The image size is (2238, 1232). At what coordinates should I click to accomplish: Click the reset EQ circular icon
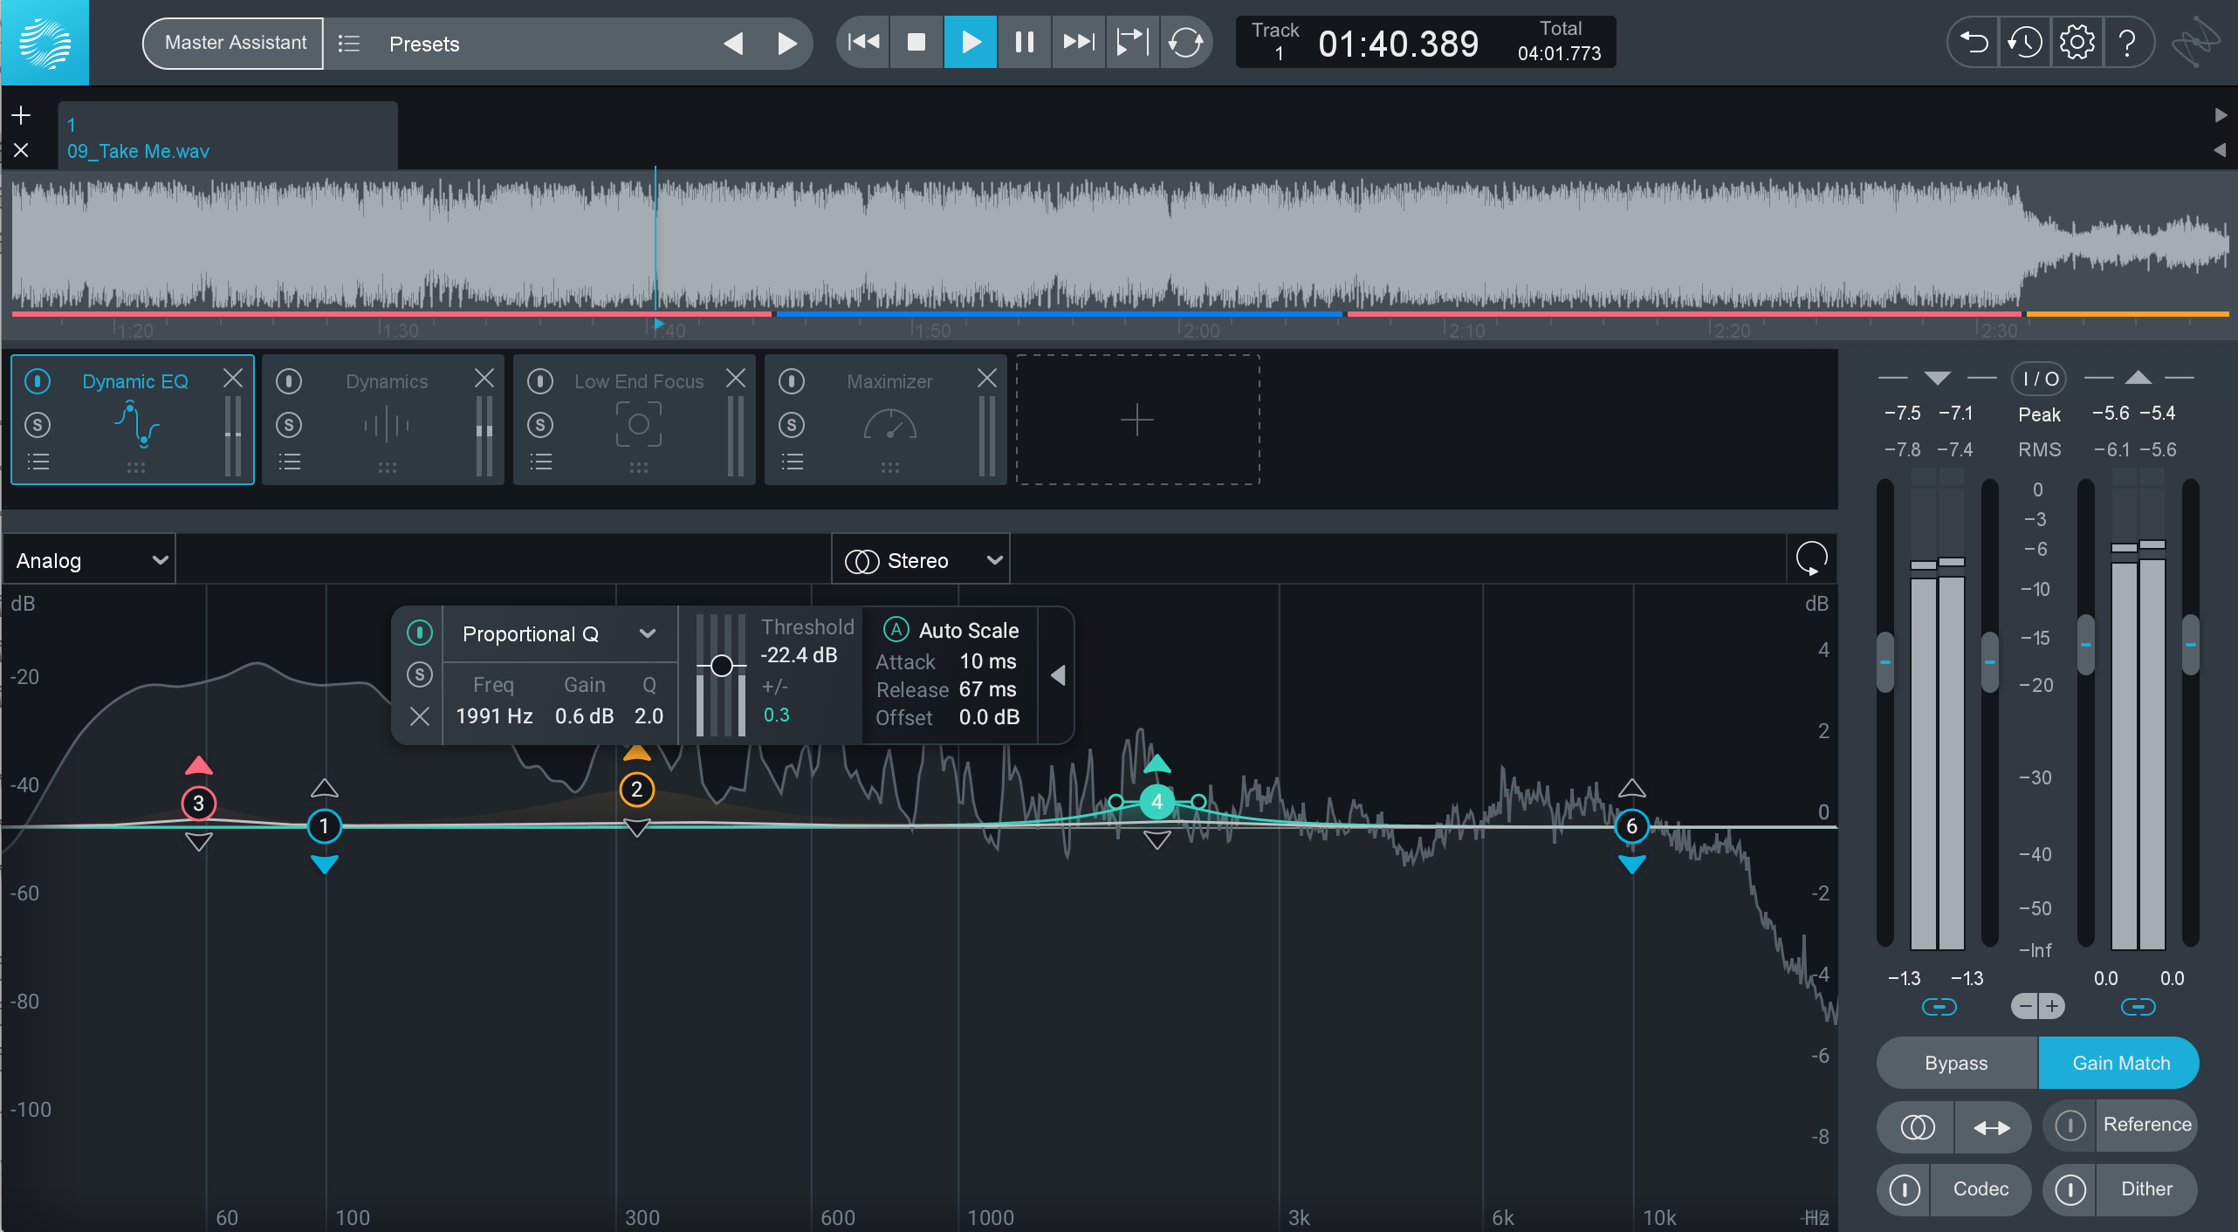[x=1811, y=558]
